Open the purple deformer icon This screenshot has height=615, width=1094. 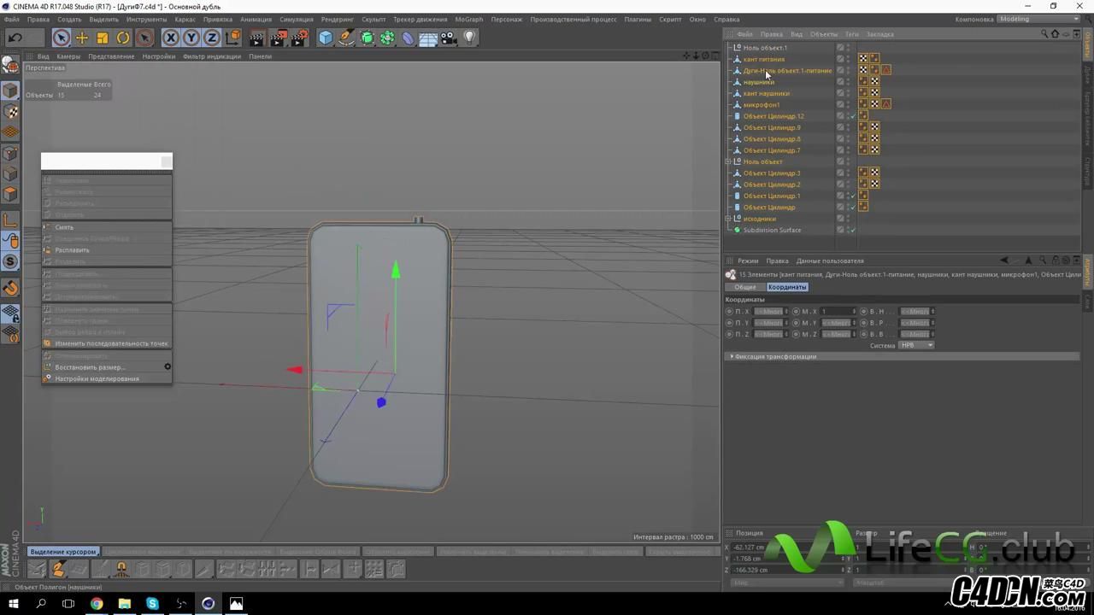[408, 38]
